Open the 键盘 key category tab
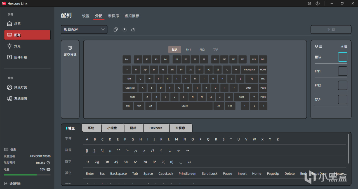 (x=71, y=128)
